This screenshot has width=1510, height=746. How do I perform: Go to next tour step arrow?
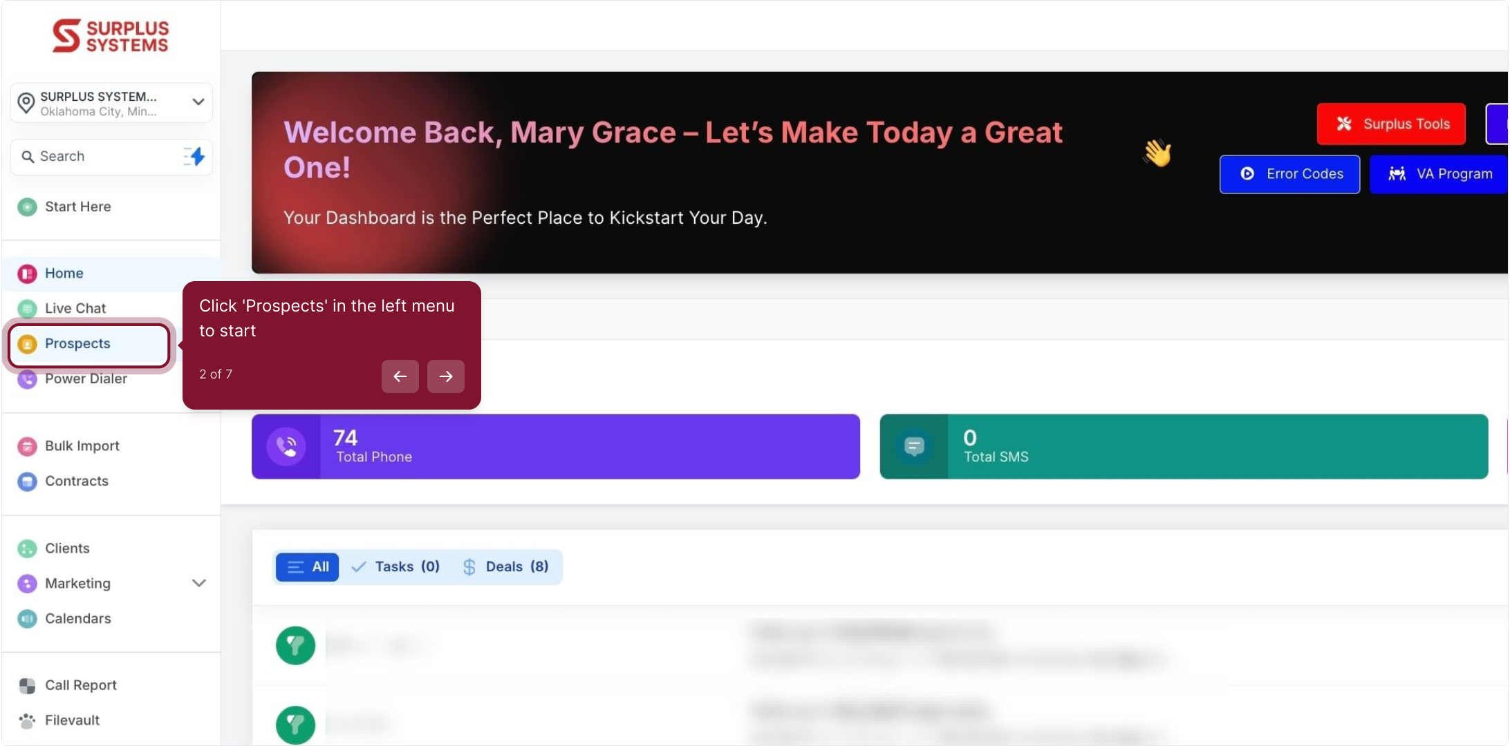point(445,376)
